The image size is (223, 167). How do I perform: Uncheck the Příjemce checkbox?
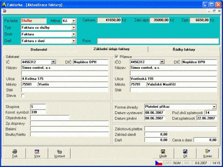pyautogui.click(x=117, y=57)
